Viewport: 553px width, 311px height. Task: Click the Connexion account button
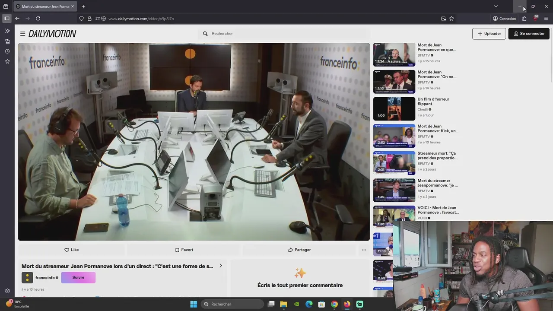(x=504, y=19)
